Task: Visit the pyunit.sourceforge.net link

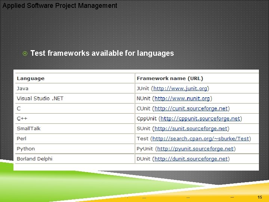Action: (195, 149)
